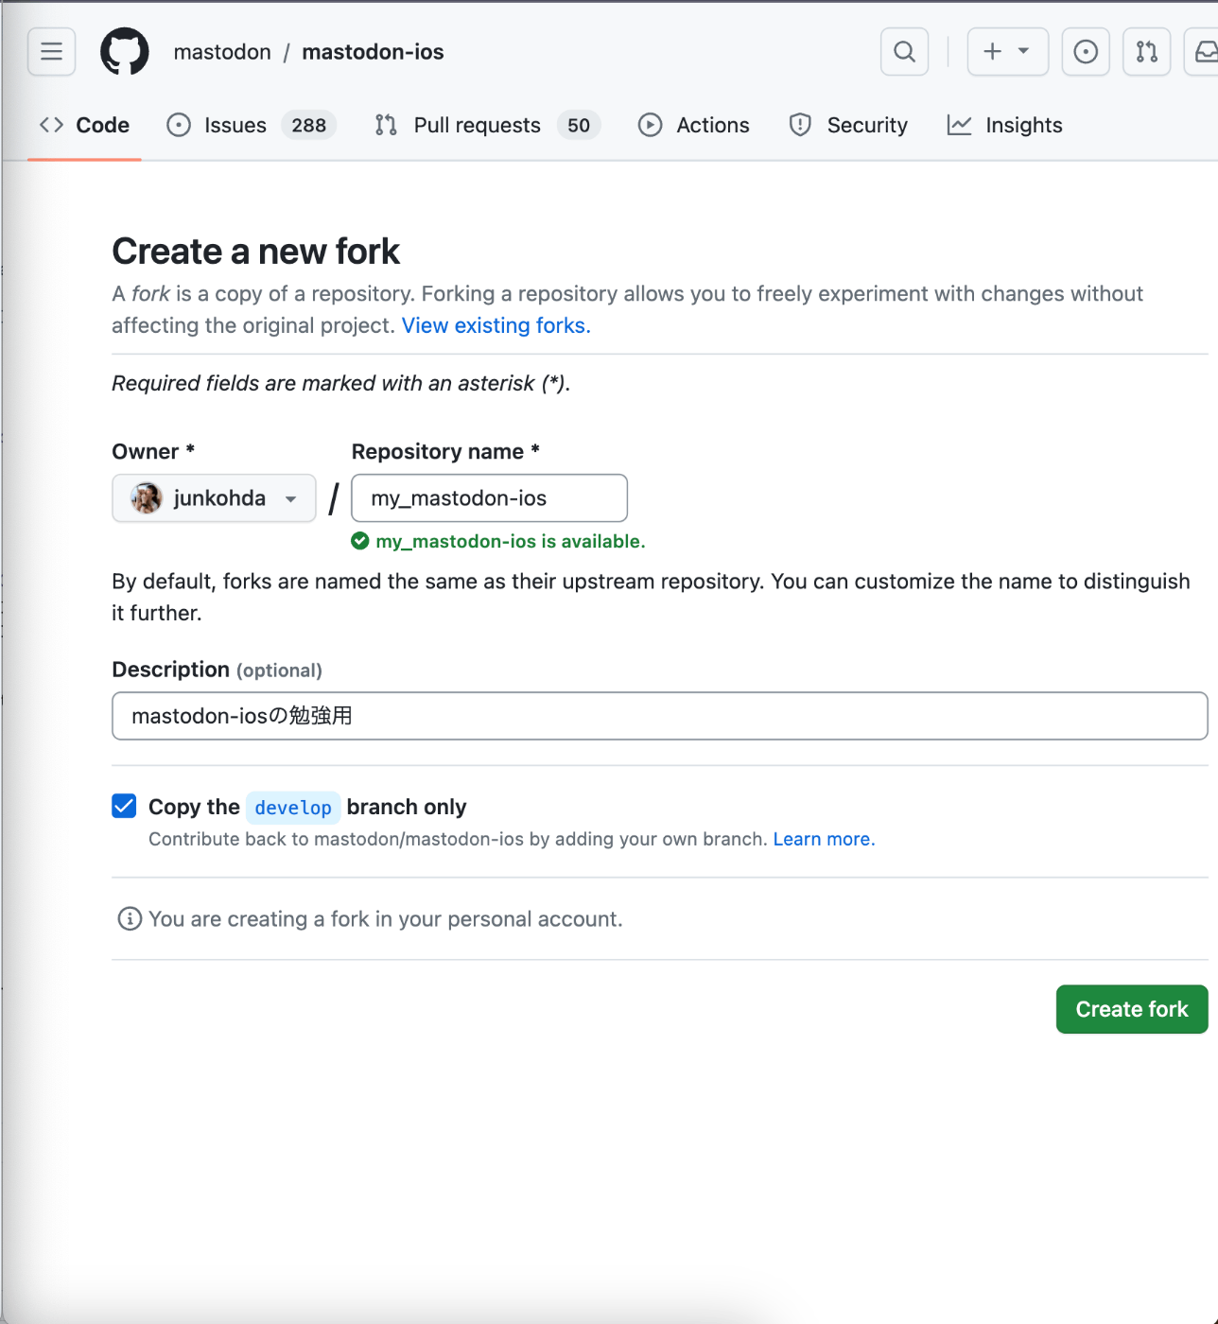Click the Create fork button
The height and width of the screenshot is (1324, 1218).
tap(1132, 1009)
